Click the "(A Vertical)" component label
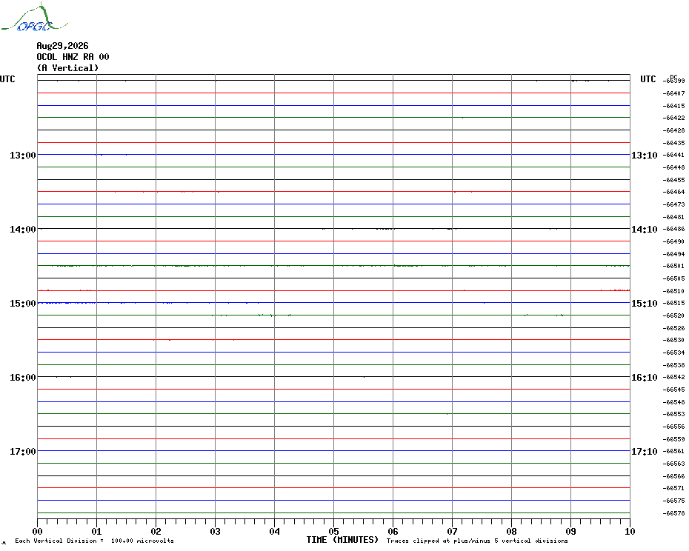Screen dimensions: 689x551 (67, 67)
